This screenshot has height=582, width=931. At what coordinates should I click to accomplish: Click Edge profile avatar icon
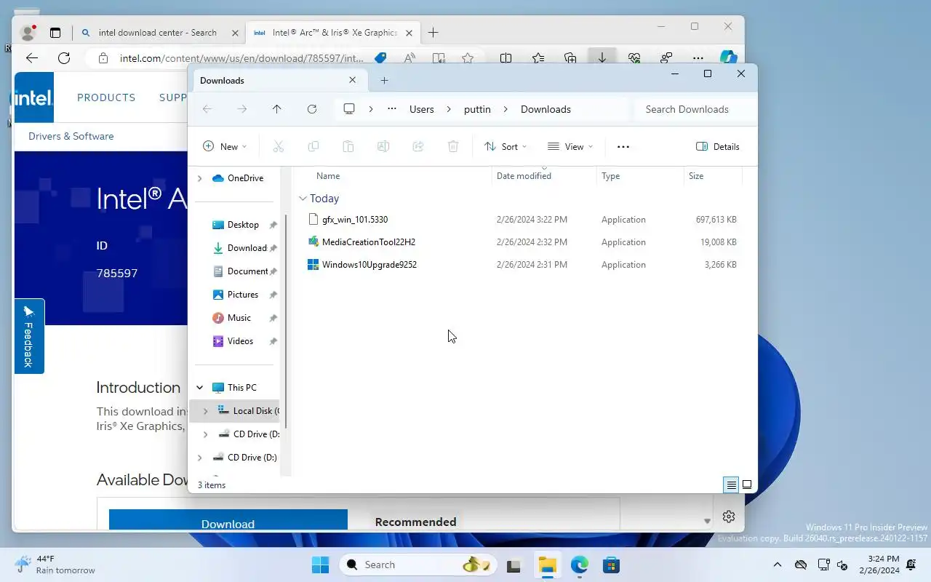tap(28, 32)
